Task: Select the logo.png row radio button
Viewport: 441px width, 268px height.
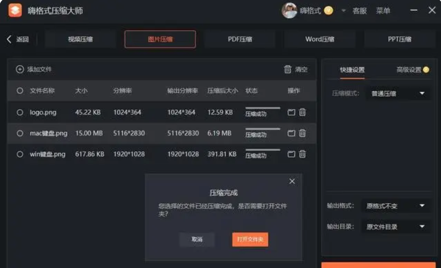Action: click(20, 112)
